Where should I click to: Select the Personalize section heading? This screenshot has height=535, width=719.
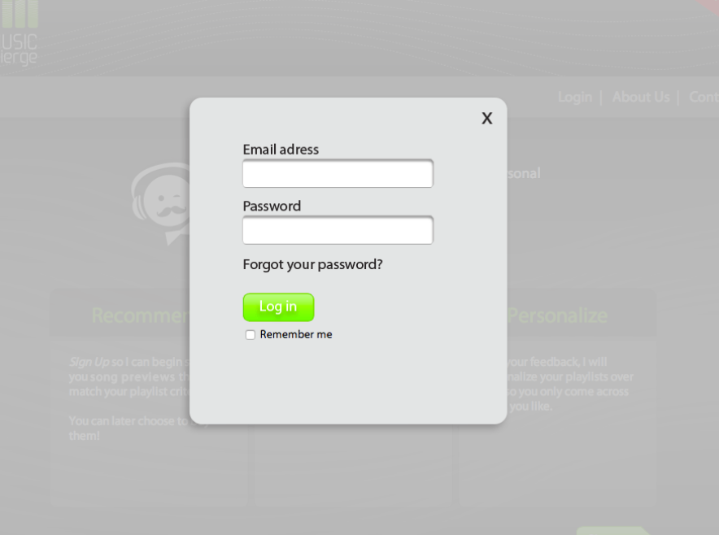pos(557,315)
